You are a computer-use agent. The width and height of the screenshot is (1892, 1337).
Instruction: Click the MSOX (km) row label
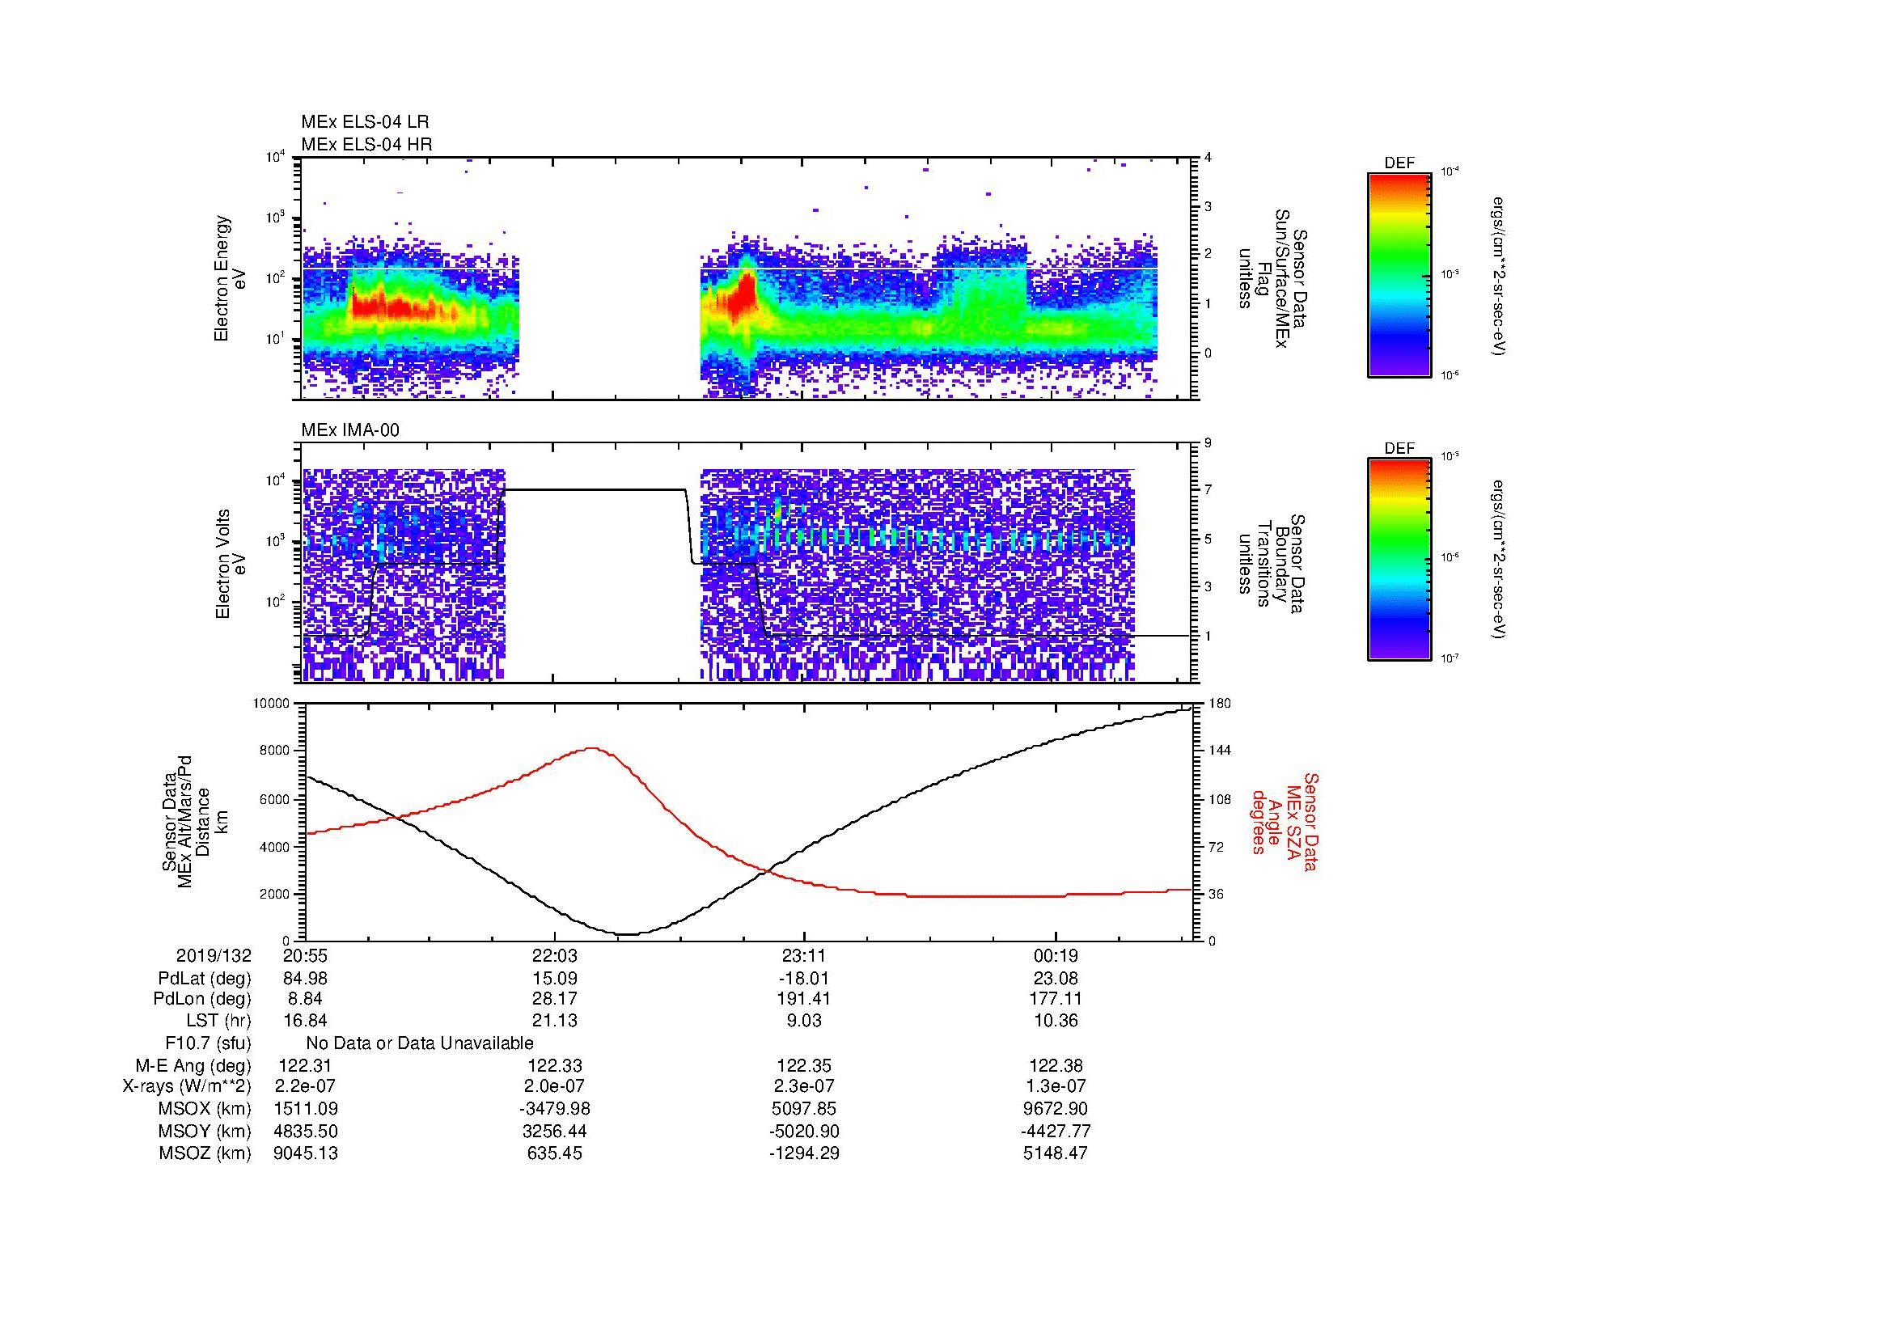205,1109
